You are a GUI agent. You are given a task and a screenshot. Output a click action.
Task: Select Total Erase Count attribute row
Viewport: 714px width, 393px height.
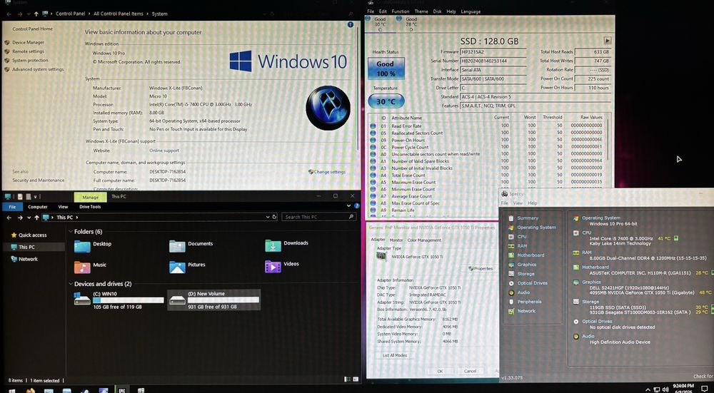[x=487, y=175]
